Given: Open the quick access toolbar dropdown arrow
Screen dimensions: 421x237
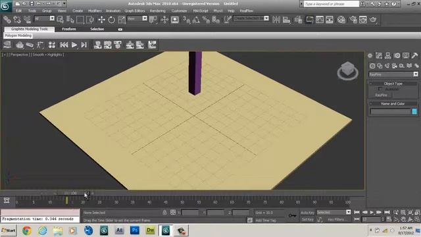Looking at the screenshot, I should click(64, 3).
